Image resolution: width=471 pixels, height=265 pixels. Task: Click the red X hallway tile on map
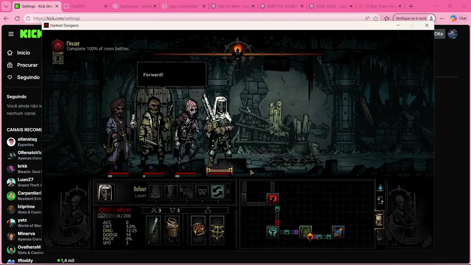click(277, 222)
